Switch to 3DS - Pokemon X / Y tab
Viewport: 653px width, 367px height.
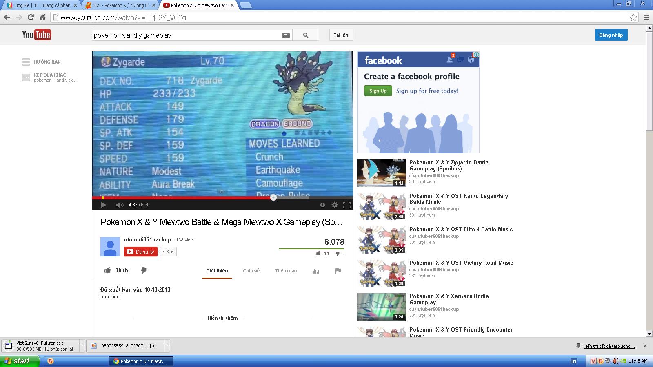[121, 5]
